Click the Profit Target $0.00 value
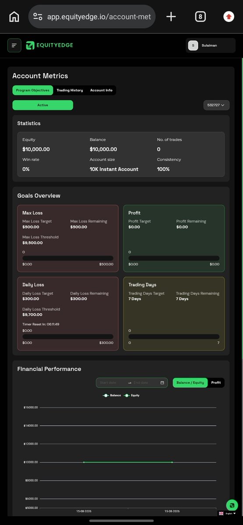This screenshot has width=243, height=525. click(134, 227)
